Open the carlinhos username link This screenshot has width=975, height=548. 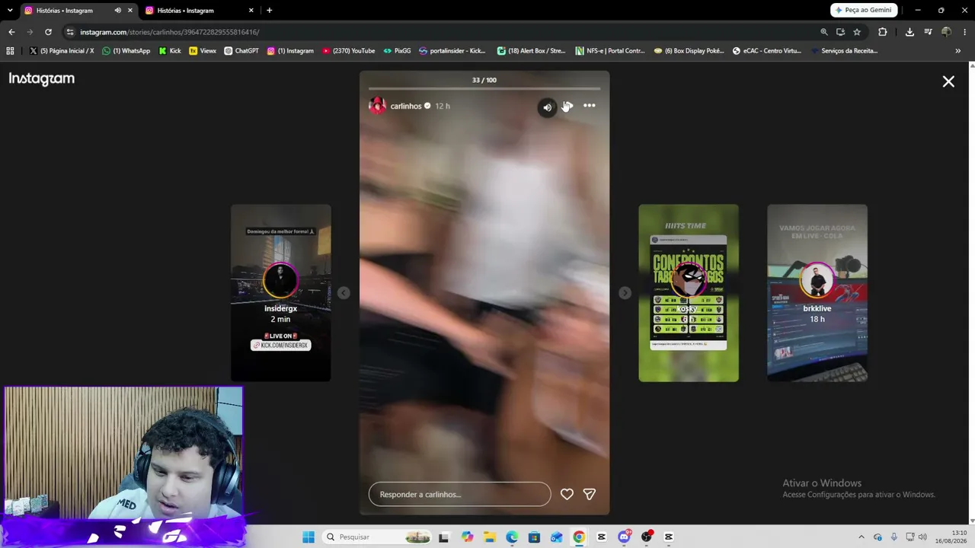click(405, 106)
